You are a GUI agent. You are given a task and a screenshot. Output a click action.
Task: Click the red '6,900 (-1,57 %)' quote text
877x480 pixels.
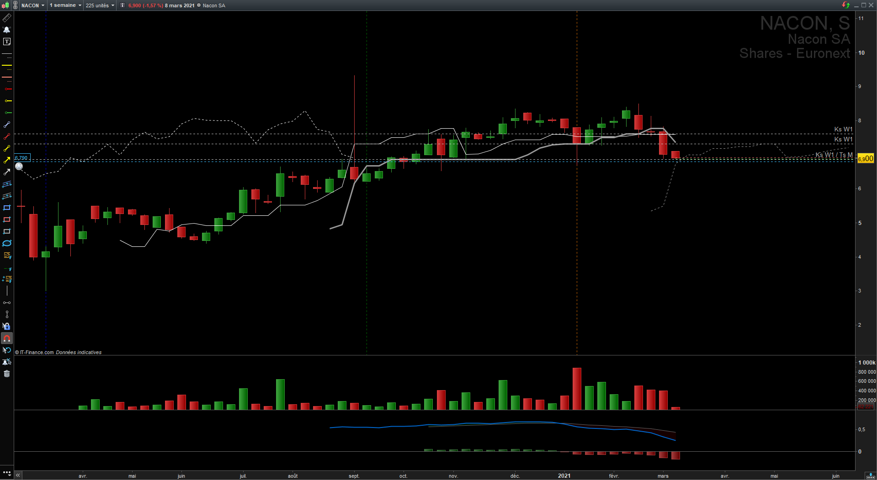(146, 5)
